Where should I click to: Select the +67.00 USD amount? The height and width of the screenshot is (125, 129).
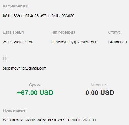tap(35, 92)
